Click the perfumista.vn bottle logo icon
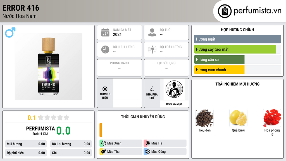 tap(225, 11)
